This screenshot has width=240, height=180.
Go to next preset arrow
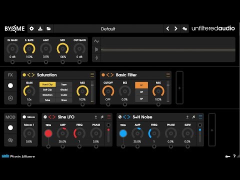pyautogui.click(x=176, y=28)
